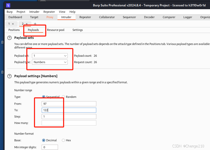The height and width of the screenshot is (150, 210).
Task: Click the From field containing 97
Action: [x=69, y=104]
